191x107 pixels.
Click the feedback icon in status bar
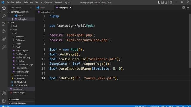pos(183,106)
